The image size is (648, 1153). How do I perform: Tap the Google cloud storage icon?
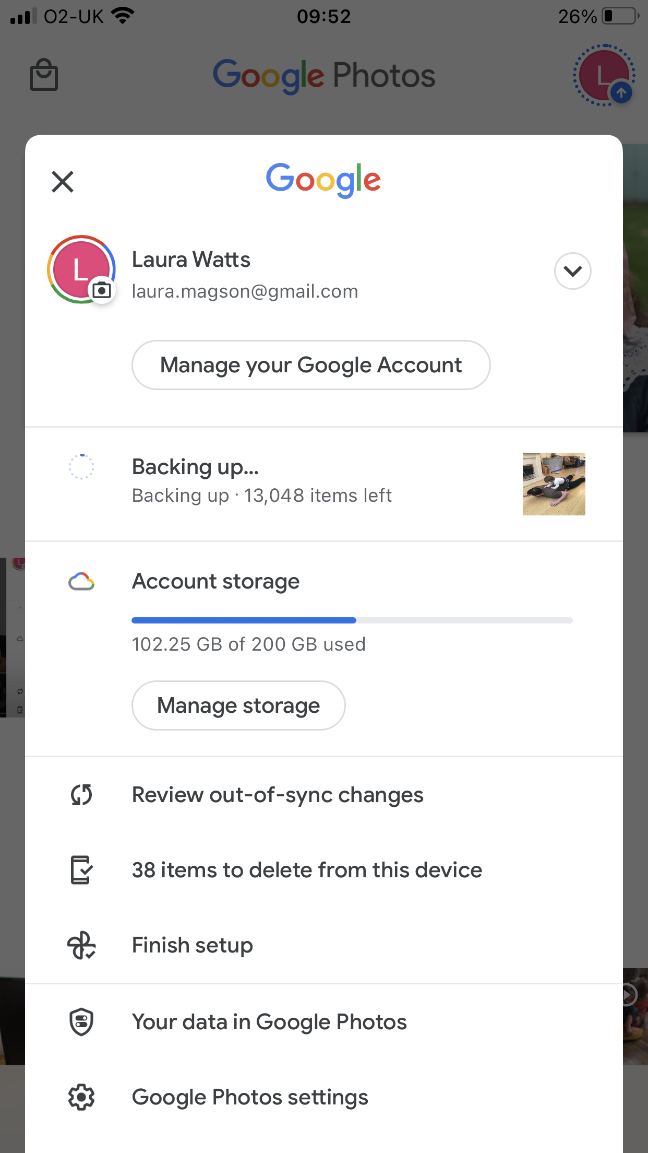[x=81, y=581]
